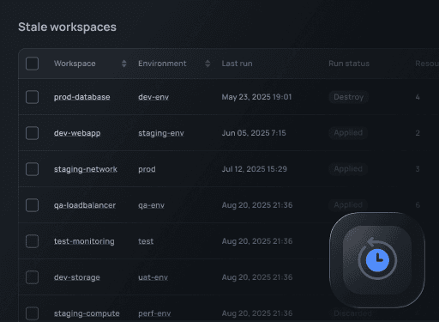Click Applied badge in staging-network row
Screen dimensions: 439x322
click(348, 169)
